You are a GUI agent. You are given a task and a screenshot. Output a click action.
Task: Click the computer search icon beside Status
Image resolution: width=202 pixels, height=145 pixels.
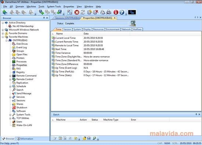coord(133,23)
